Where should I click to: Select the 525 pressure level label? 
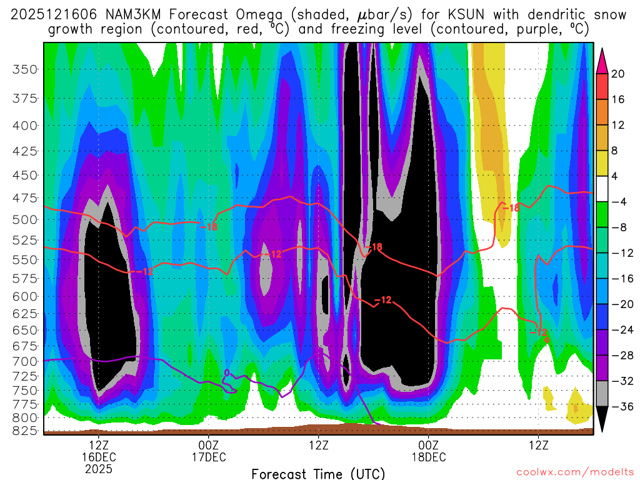point(25,240)
